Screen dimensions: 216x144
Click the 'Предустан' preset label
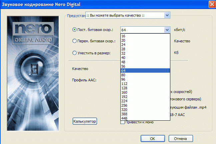click(x=76, y=16)
